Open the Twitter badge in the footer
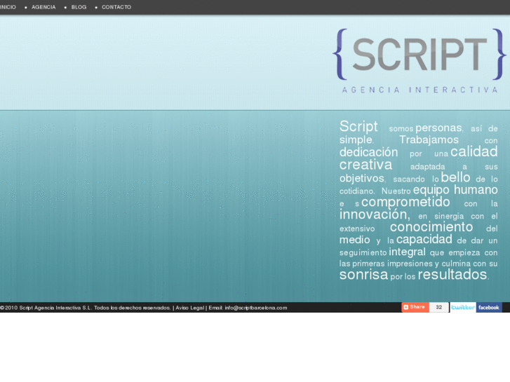 click(463, 307)
